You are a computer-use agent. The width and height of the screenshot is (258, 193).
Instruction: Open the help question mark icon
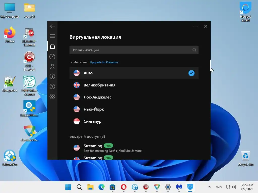point(52,86)
